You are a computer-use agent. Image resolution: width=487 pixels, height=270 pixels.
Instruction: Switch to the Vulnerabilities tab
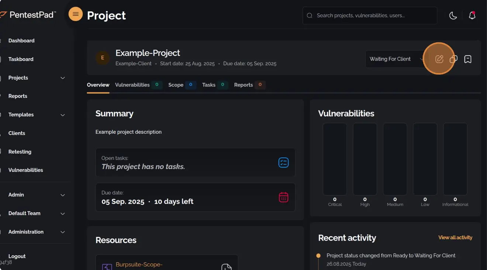[132, 85]
